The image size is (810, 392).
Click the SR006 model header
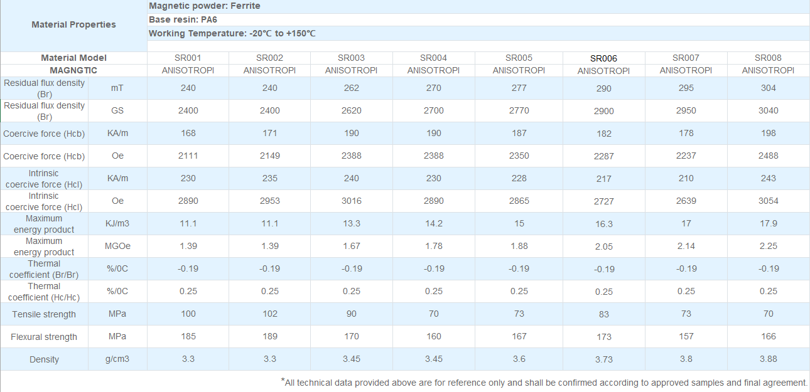(603, 58)
